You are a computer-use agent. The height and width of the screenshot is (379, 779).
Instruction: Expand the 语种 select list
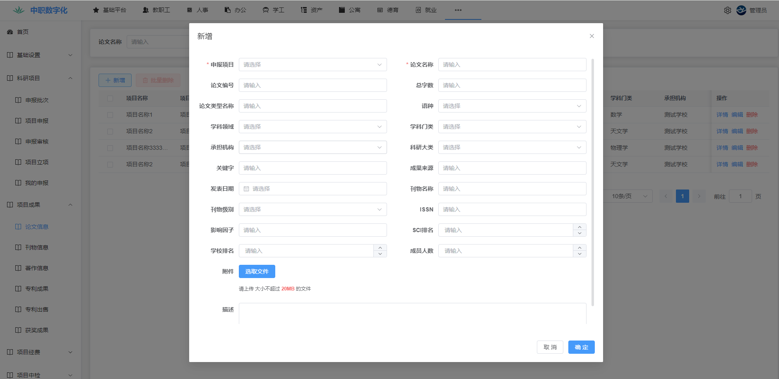point(512,106)
